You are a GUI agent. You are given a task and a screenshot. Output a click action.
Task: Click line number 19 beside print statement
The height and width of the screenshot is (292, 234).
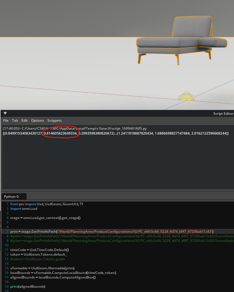click(6, 286)
